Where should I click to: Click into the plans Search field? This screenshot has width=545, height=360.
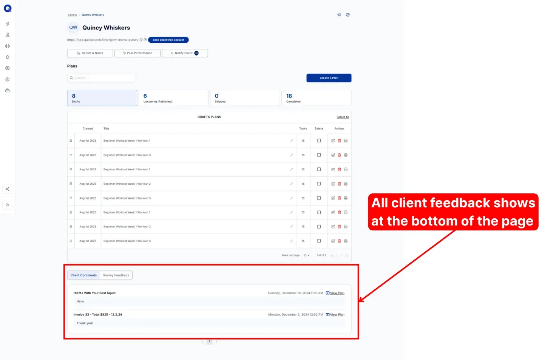pyautogui.click(x=102, y=78)
